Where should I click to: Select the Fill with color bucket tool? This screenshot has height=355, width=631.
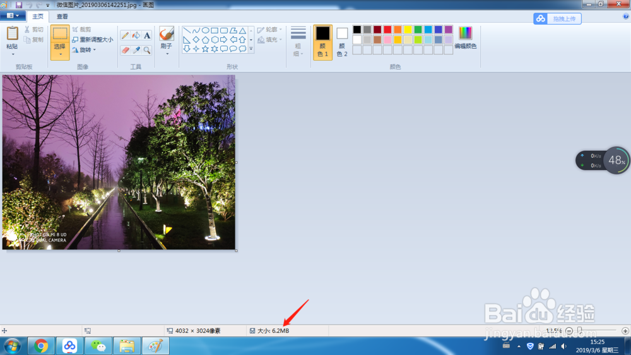coord(136,35)
